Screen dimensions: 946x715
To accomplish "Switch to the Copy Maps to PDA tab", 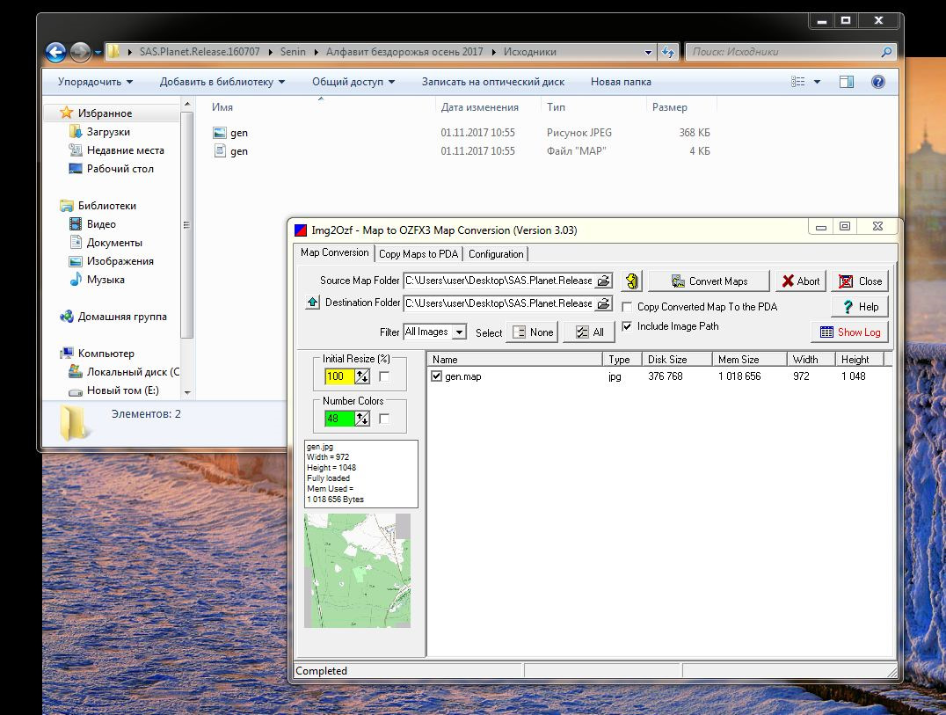I will pyautogui.click(x=418, y=254).
